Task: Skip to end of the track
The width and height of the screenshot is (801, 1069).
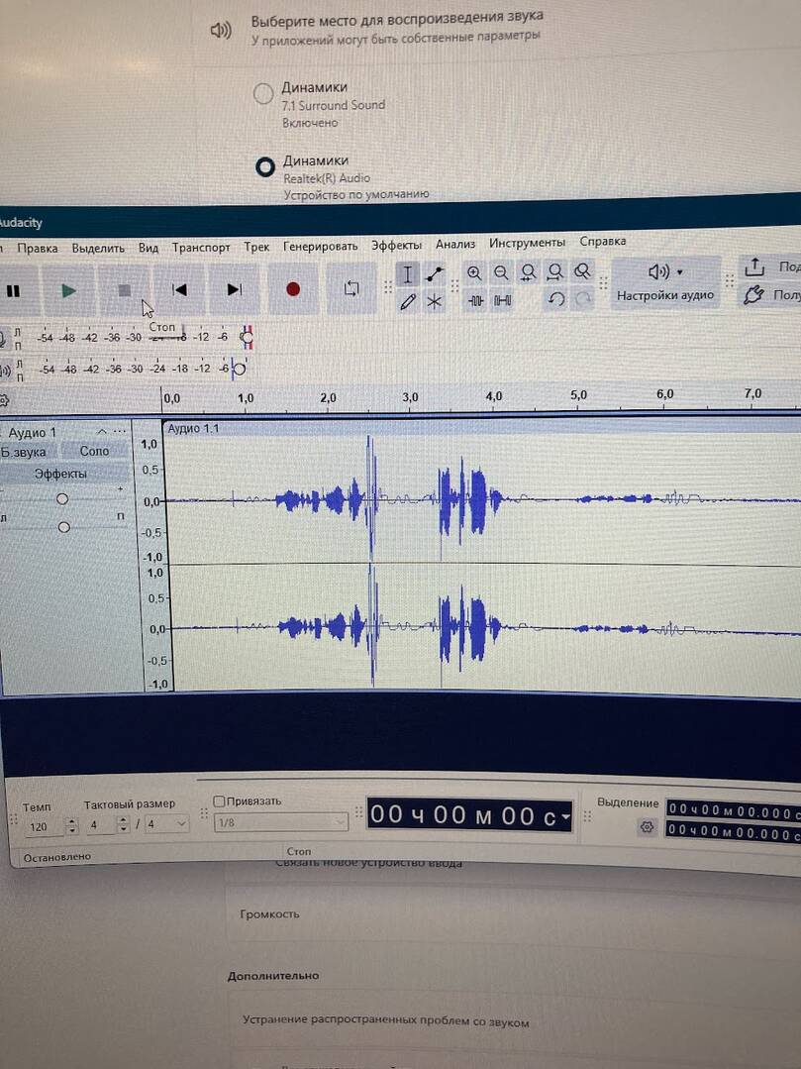Action: coord(235,289)
